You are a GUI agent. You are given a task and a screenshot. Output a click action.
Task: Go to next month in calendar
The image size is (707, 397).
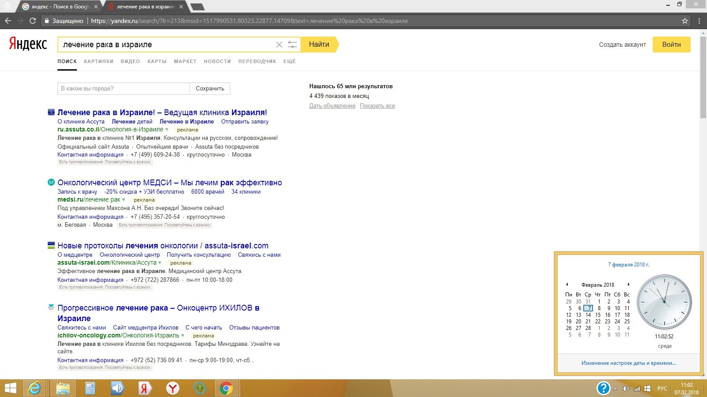coord(628,285)
